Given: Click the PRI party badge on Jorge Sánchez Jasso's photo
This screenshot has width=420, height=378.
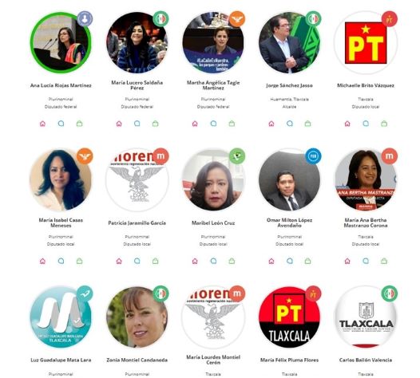Looking at the screenshot, I should pos(313,18).
